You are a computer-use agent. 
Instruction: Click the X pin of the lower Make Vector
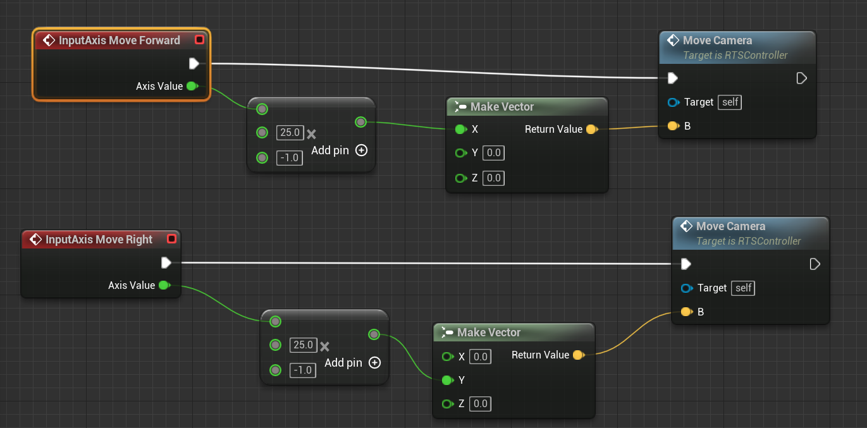click(448, 357)
